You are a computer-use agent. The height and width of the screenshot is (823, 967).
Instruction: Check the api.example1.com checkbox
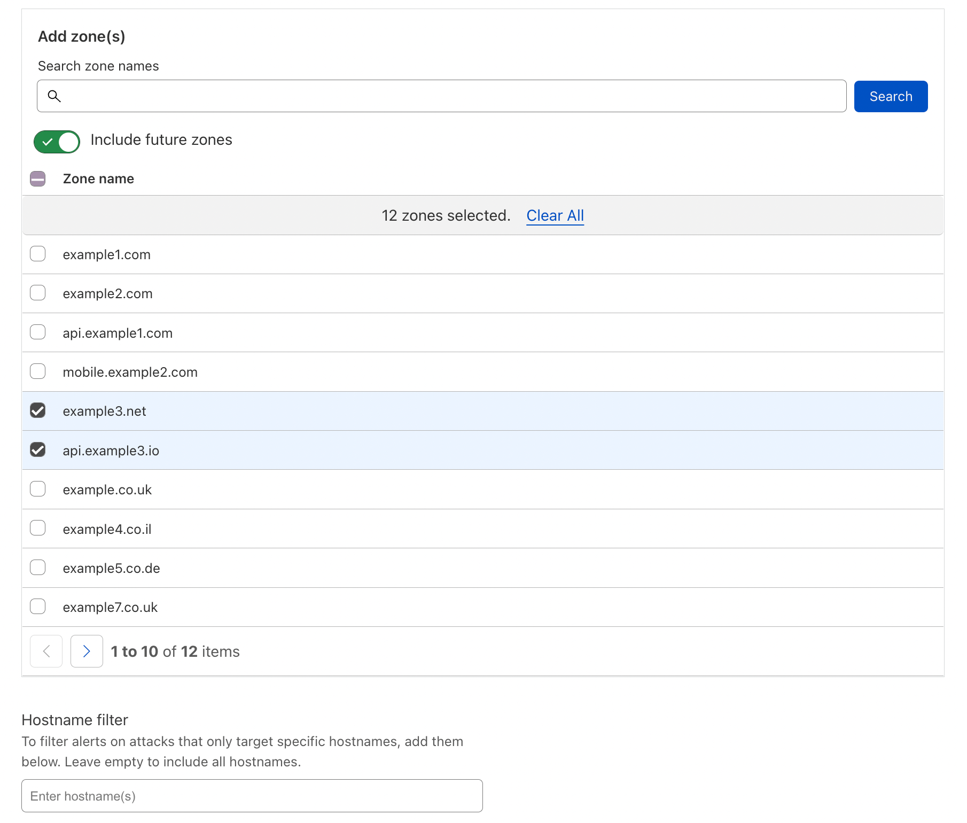point(38,332)
